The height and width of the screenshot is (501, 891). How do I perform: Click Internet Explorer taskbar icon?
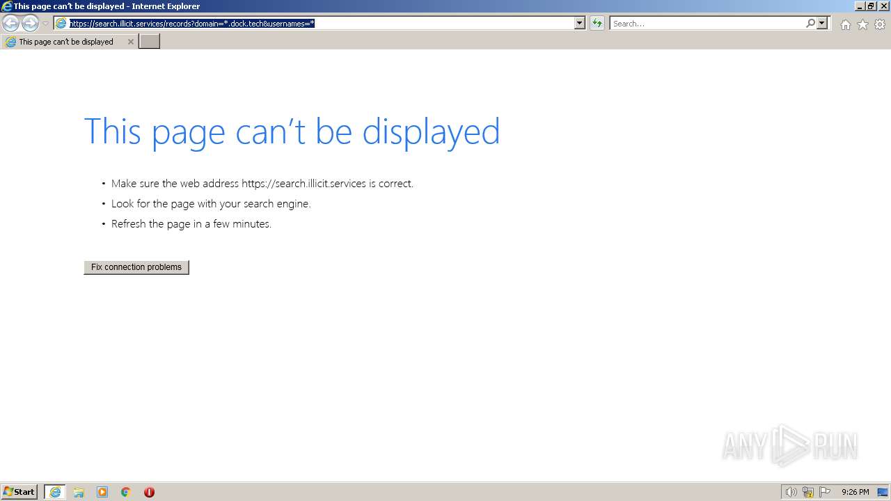tap(55, 492)
